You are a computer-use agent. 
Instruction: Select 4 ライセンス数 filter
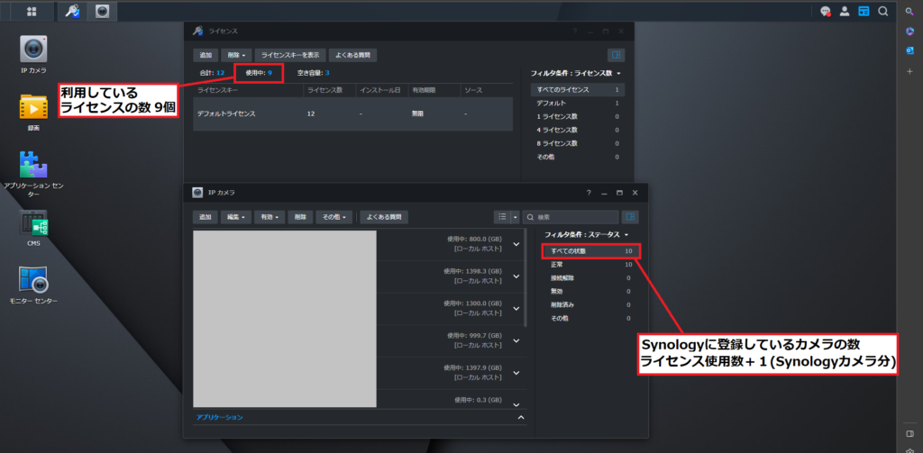tap(578, 130)
